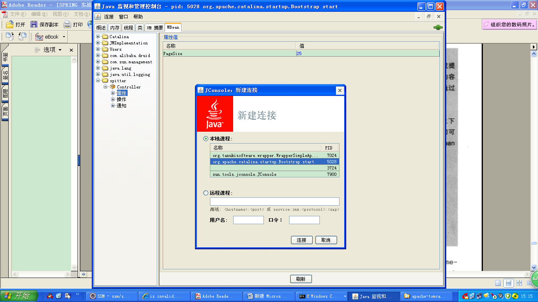Viewport: 538px width, 302px height.
Task: Click the java.lang folder icon in tree
Action: (x=105, y=68)
